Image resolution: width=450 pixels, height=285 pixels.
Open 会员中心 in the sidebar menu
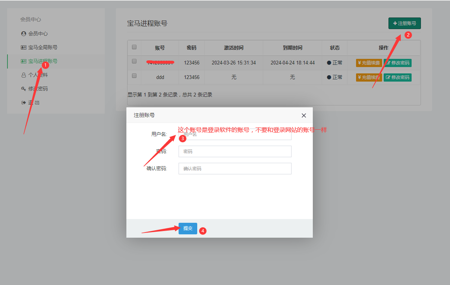click(x=38, y=34)
